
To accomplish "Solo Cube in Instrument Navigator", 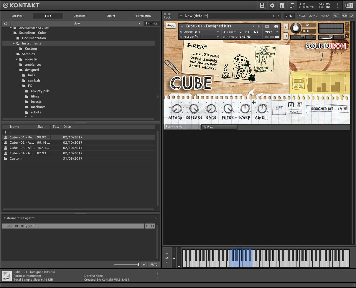I will click(147, 226).
